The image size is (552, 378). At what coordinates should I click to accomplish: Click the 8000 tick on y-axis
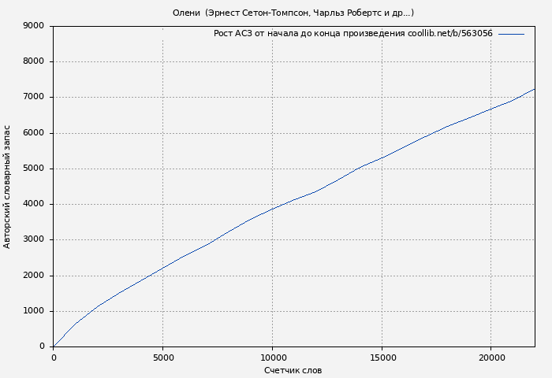(34, 61)
